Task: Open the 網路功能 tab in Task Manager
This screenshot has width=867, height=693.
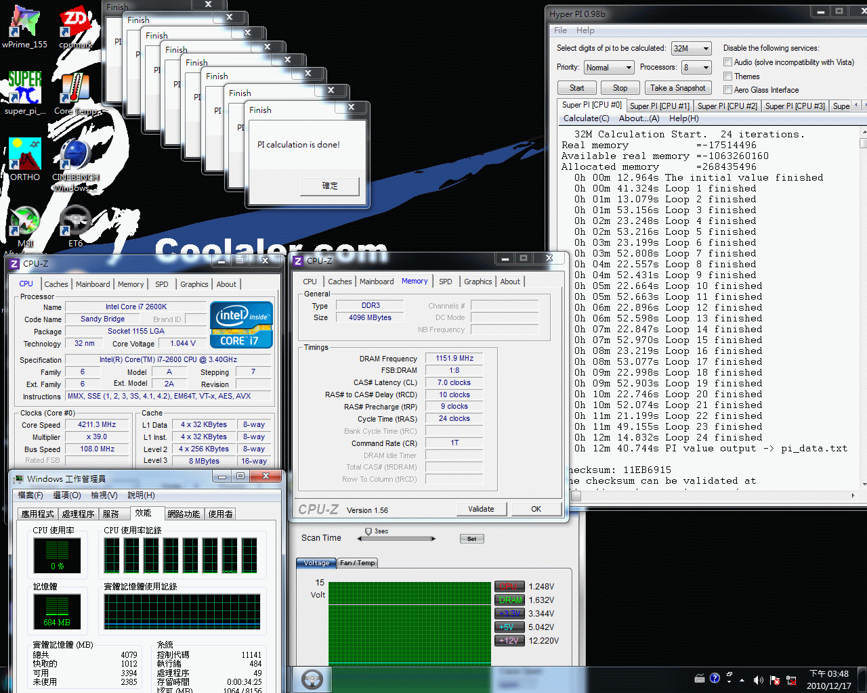Action: coord(184,514)
